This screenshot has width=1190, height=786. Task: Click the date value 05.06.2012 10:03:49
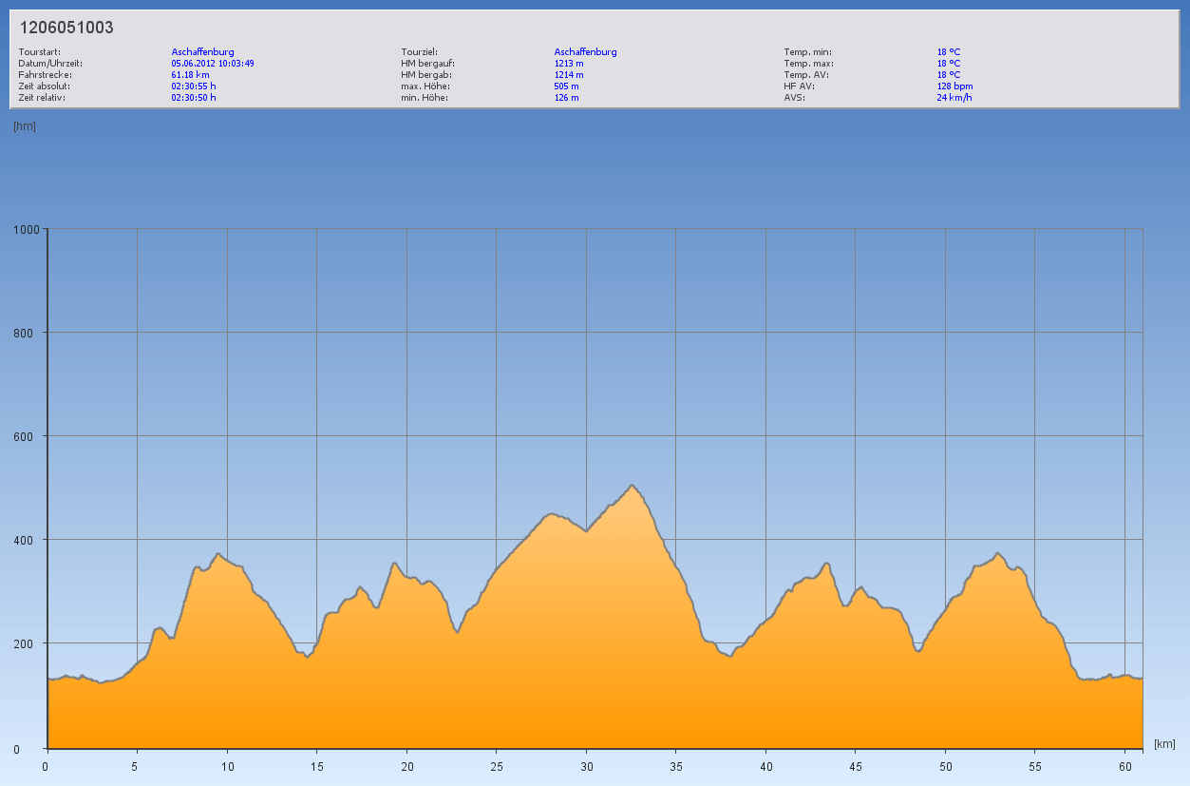[213, 63]
